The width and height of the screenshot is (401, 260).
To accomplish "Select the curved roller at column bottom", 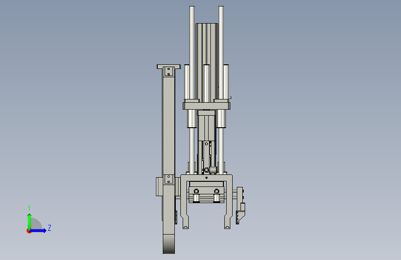I will [169, 244].
